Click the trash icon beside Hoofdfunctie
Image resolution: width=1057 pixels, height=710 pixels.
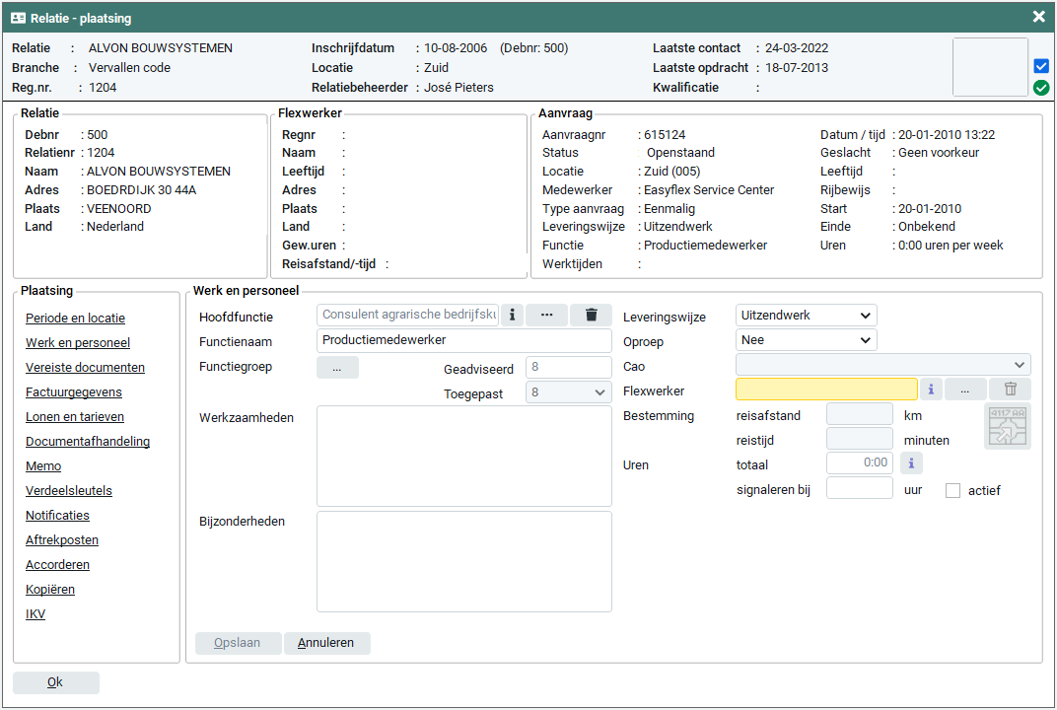592,315
